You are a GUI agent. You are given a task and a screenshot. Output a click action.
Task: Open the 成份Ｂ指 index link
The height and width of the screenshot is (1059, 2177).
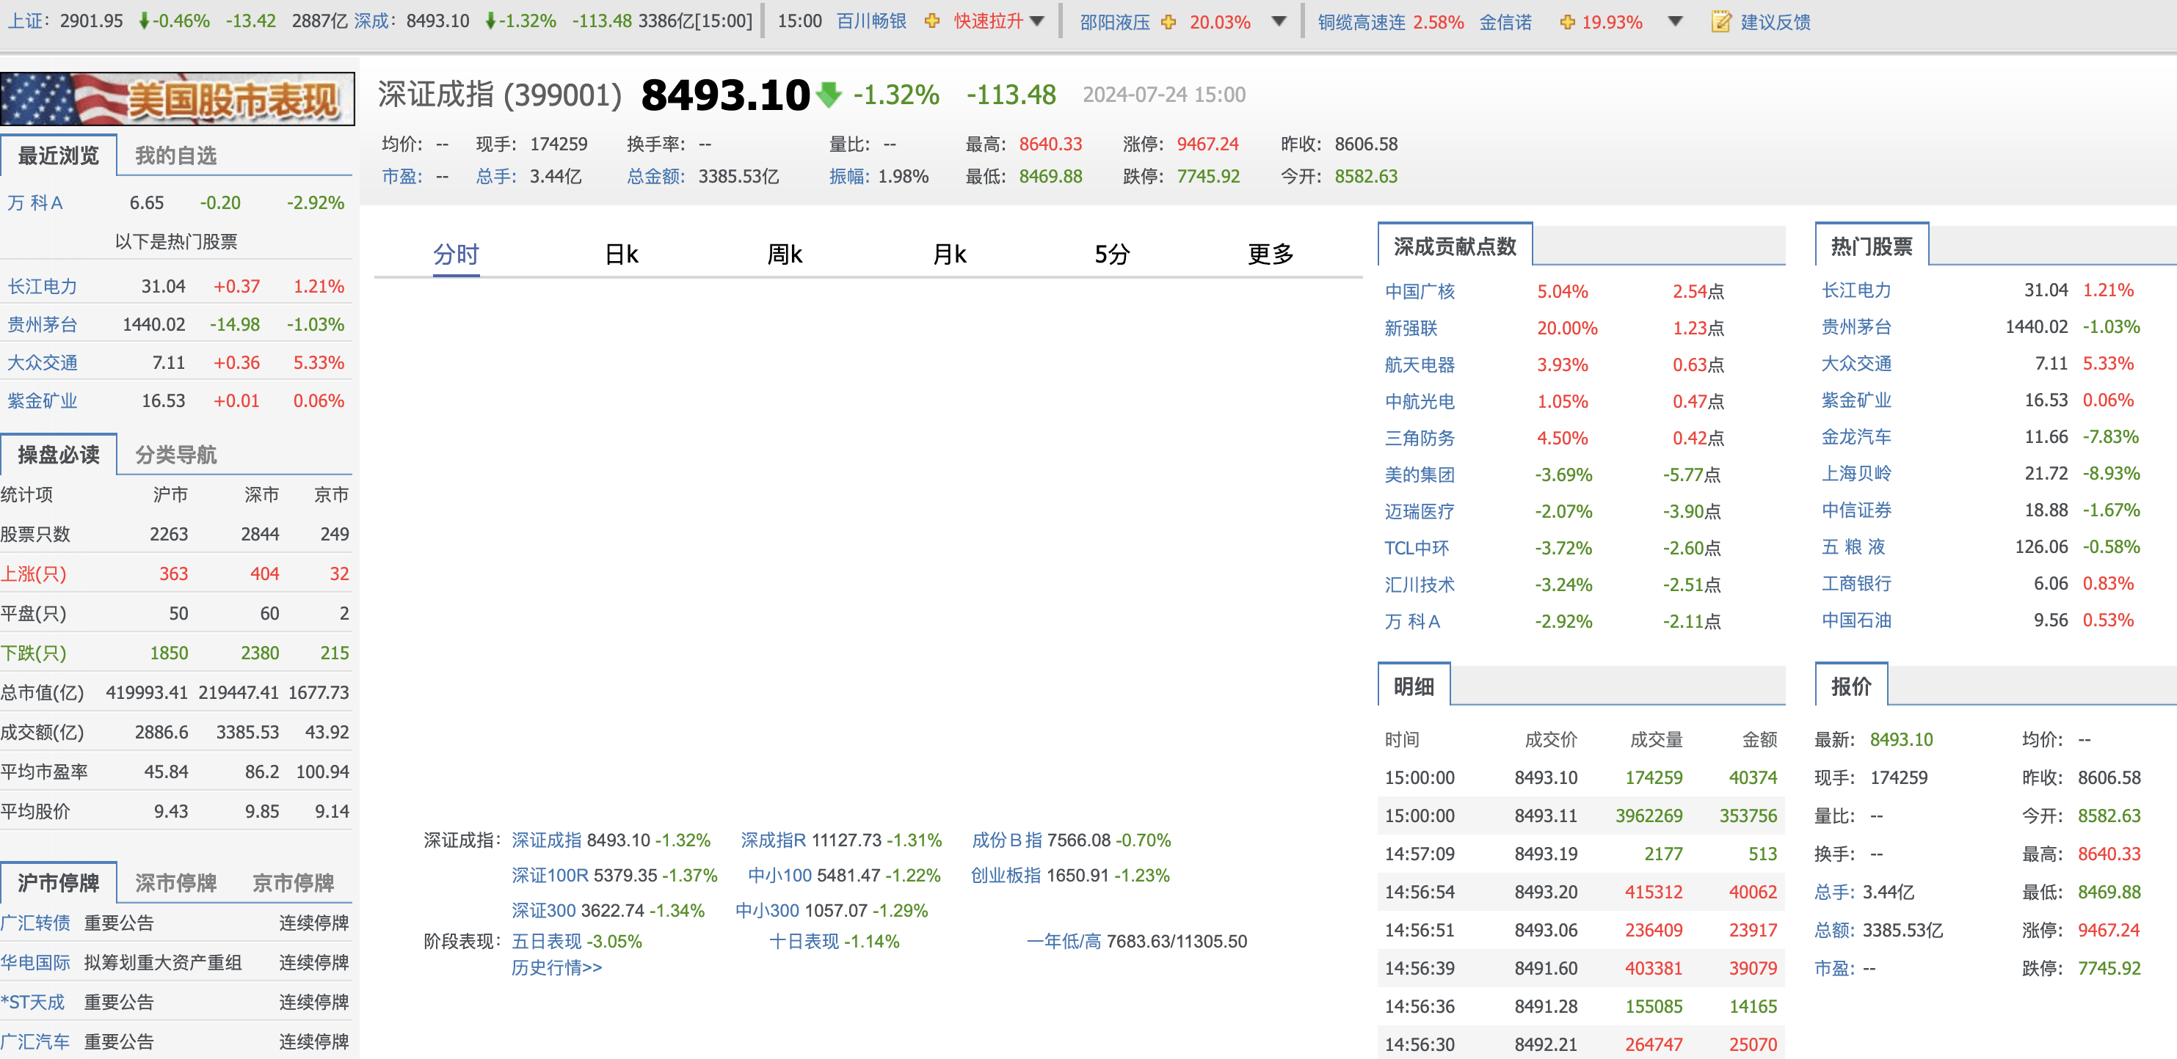coord(1006,840)
